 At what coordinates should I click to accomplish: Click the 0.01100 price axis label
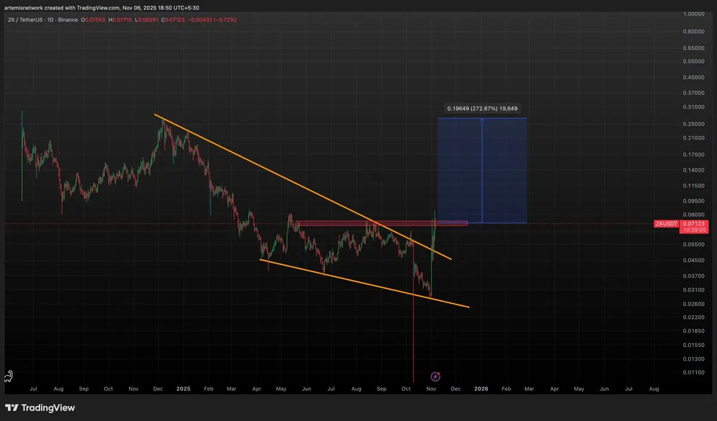pyautogui.click(x=694, y=373)
